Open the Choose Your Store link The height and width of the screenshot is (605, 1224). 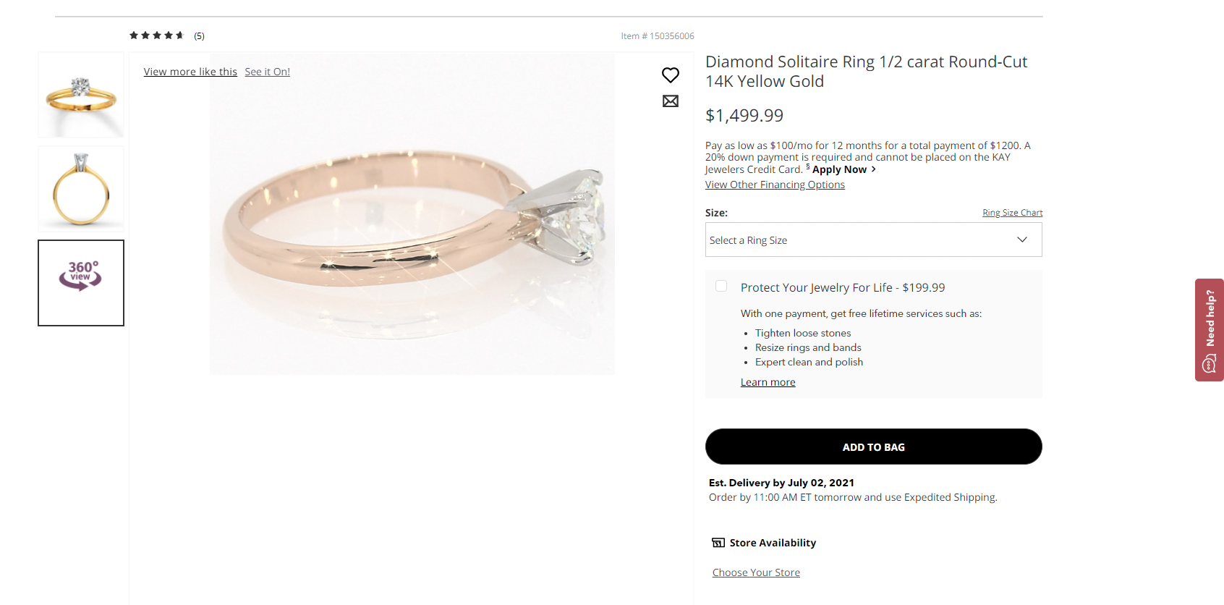756,572
